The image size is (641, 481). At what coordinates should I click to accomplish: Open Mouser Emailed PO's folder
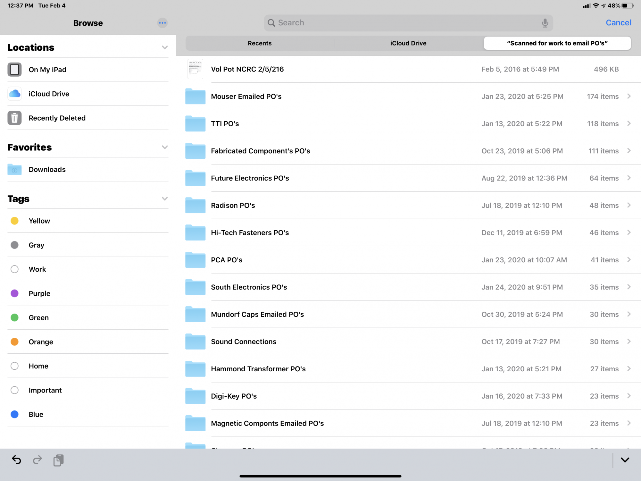[246, 97]
